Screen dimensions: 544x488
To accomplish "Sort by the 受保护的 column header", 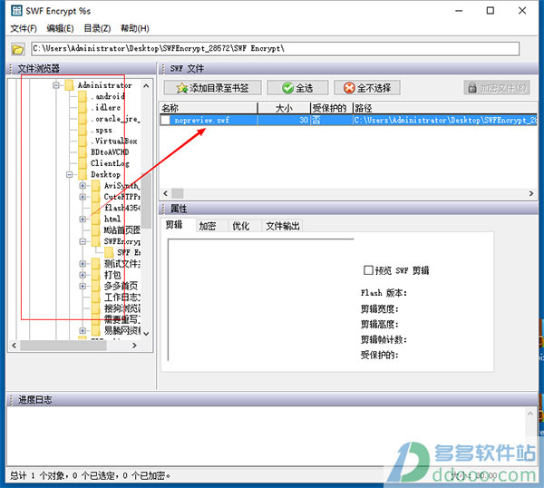I will pyautogui.click(x=332, y=108).
